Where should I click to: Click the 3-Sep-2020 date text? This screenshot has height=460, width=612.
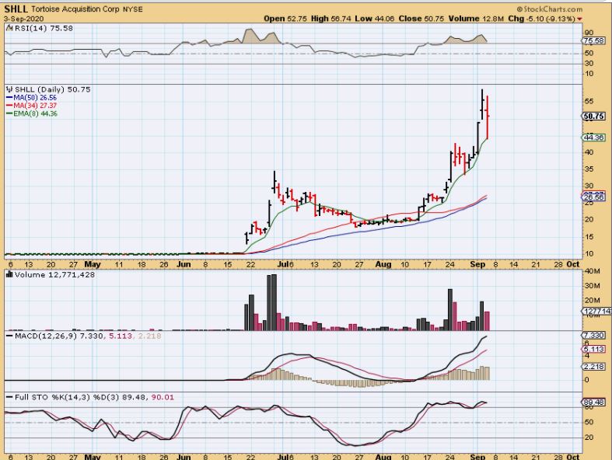click(x=24, y=19)
